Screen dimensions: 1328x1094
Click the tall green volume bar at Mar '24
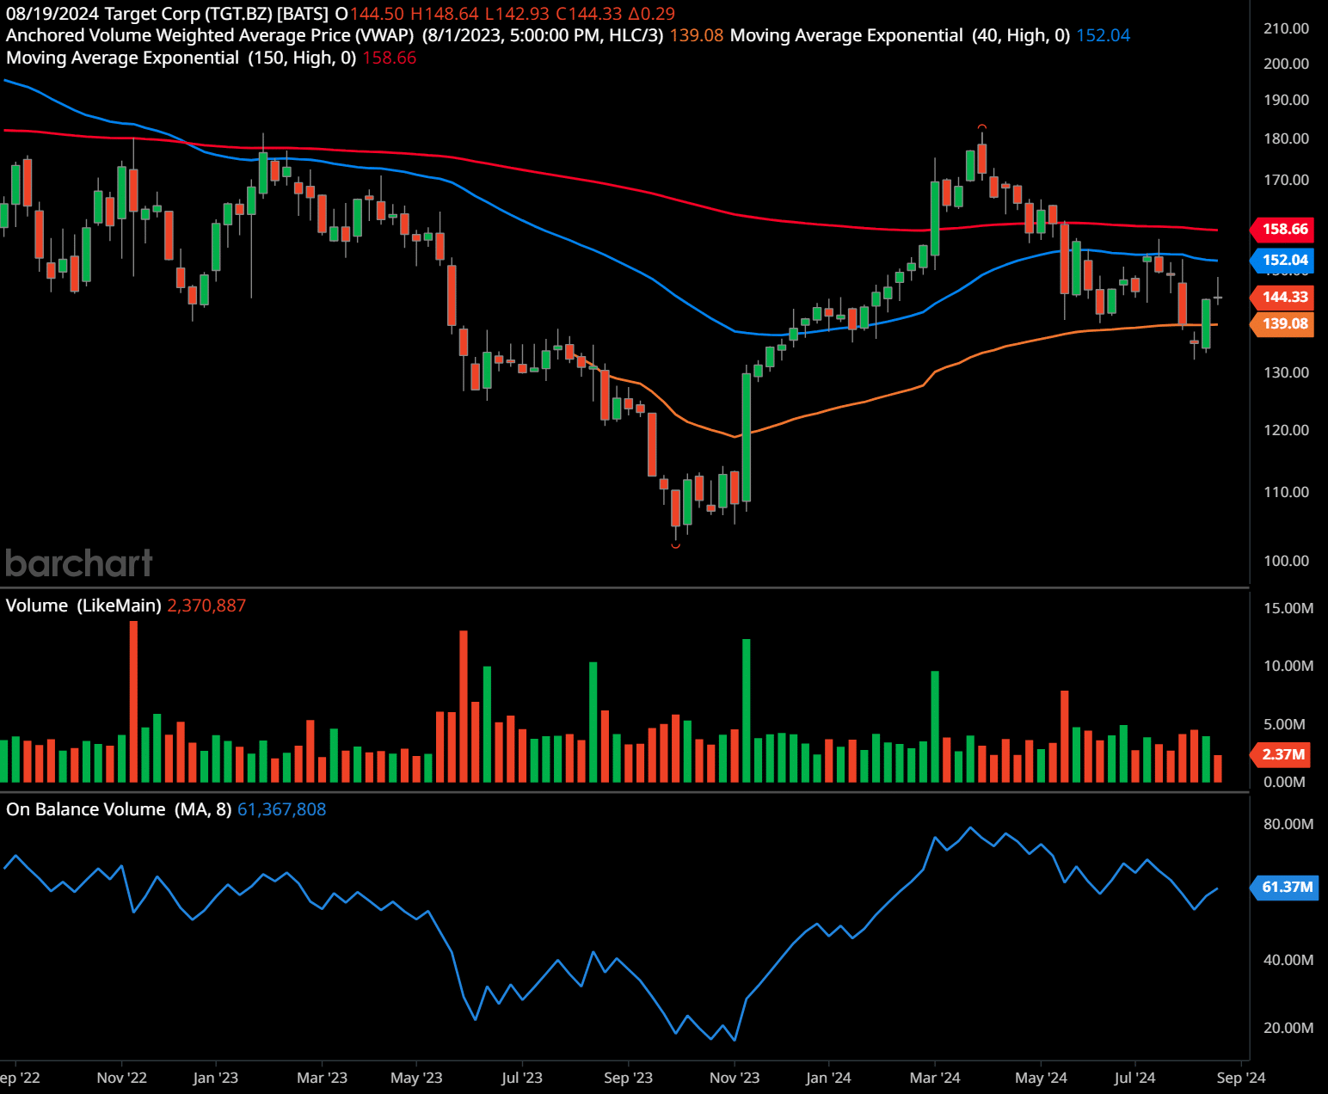tap(935, 727)
